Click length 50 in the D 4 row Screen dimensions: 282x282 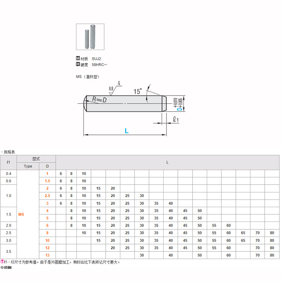point(200,211)
